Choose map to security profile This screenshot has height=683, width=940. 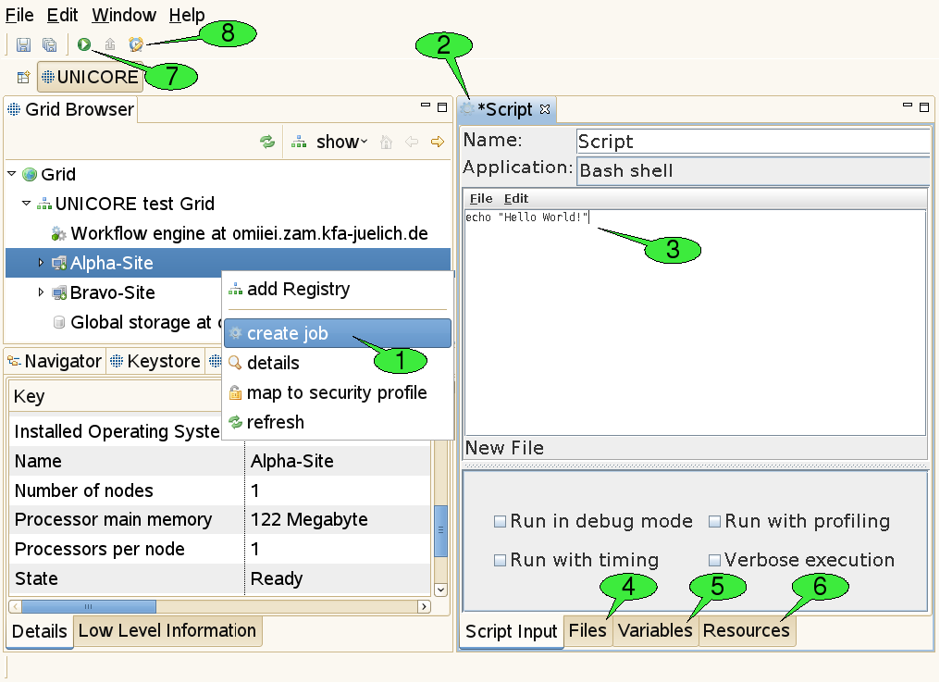(x=336, y=392)
